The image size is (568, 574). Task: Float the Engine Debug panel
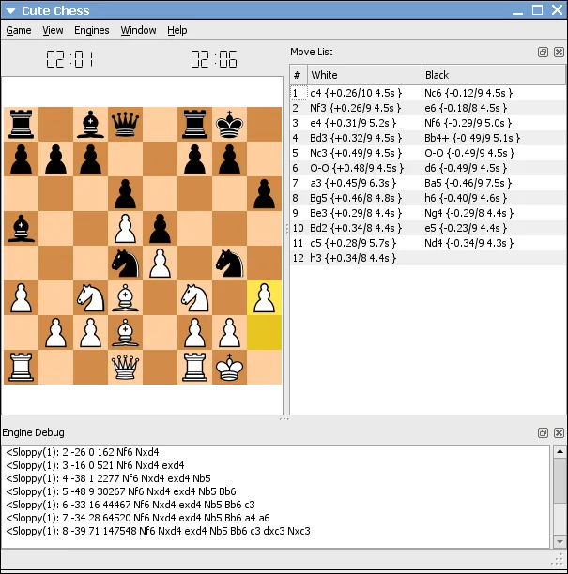(x=543, y=432)
